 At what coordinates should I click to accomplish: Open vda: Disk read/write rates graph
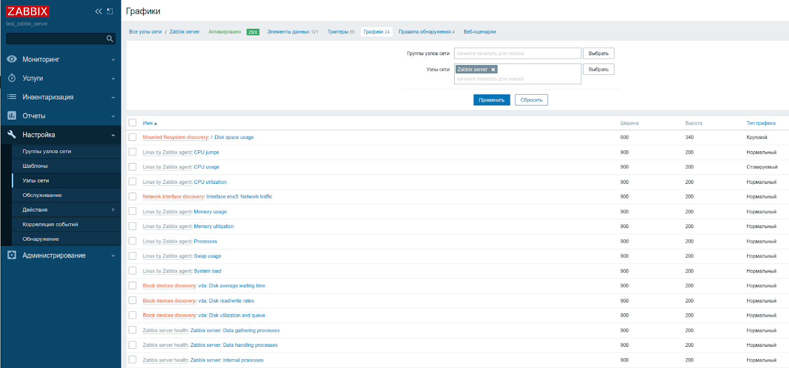pyautogui.click(x=226, y=301)
